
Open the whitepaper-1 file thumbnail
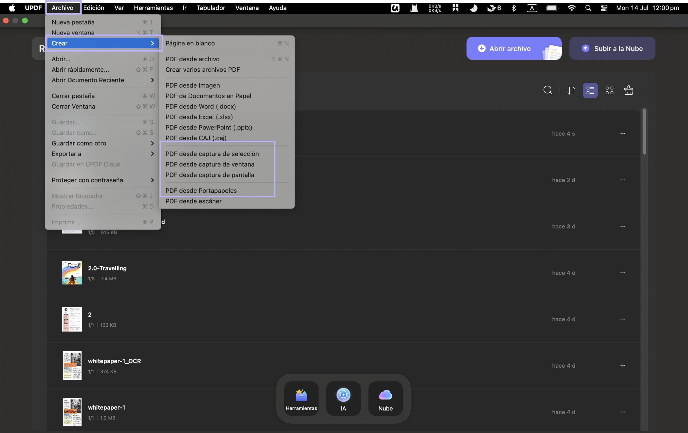(x=72, y=411)
